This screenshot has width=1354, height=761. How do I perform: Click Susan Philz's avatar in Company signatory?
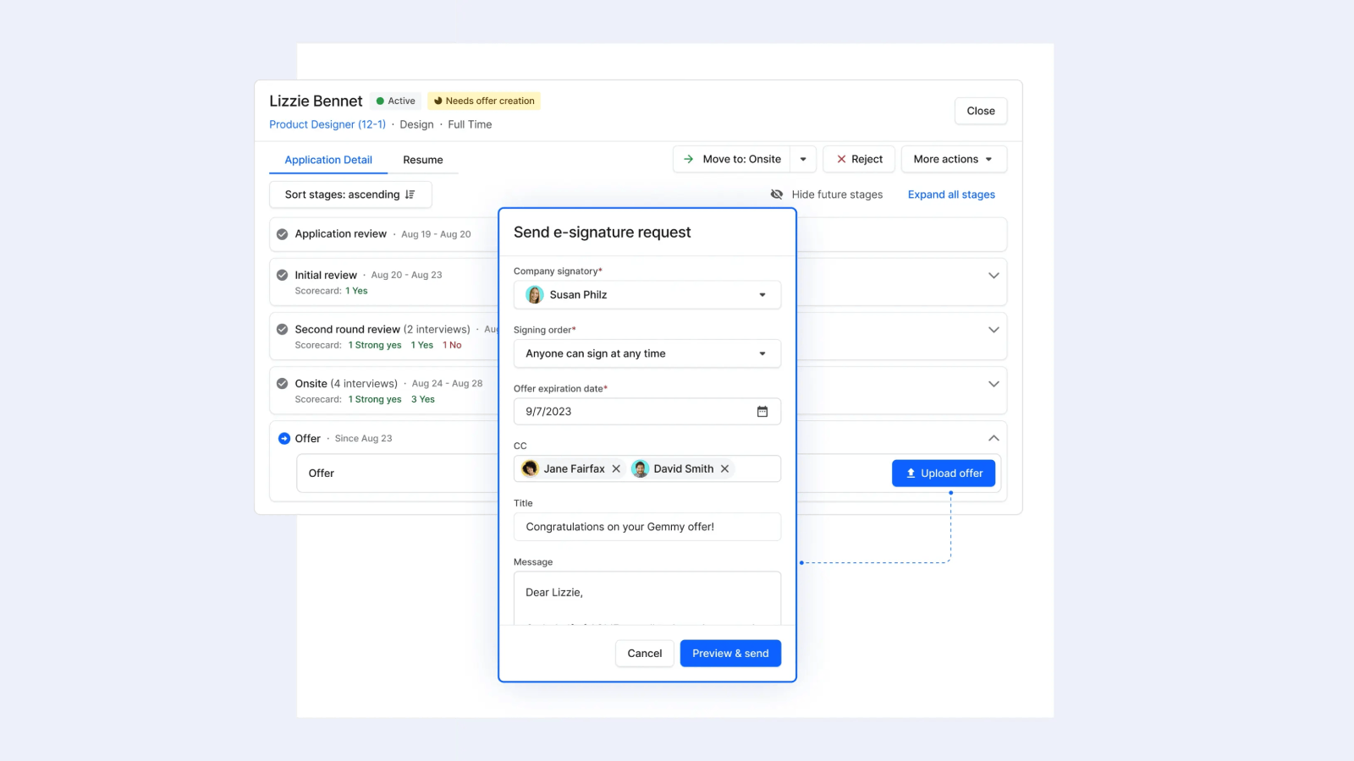[534, 295]
